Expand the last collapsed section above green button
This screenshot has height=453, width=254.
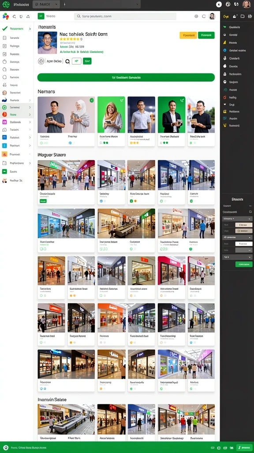point(237,257)
